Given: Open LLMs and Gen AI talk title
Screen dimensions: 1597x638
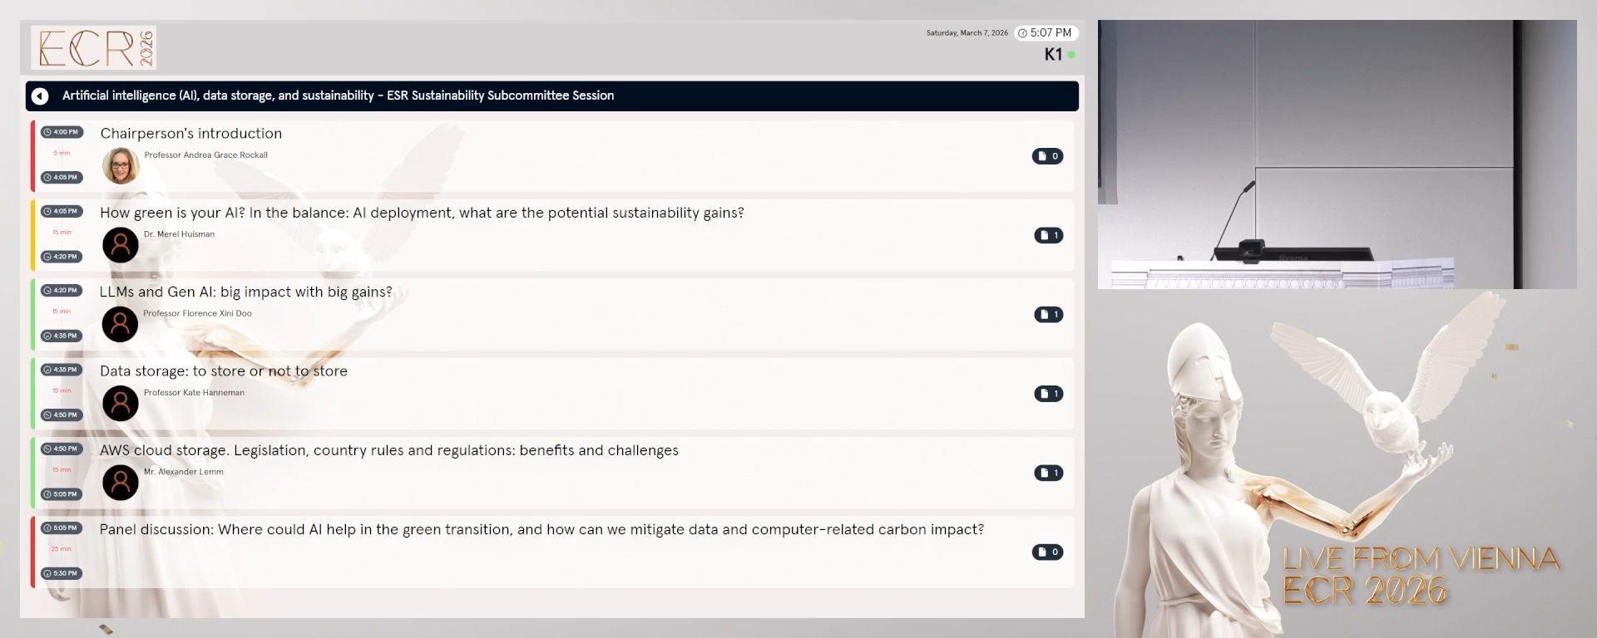Looking at the screenshot, I should pyautogui.click(x=245, y=292).
